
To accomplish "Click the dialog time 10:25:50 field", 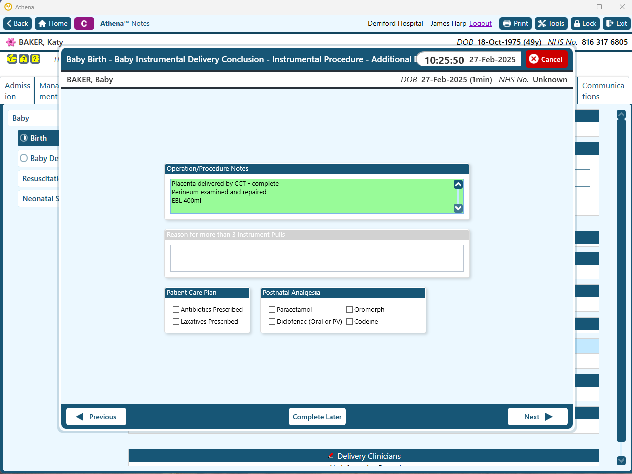I will [x=444, y=60].
